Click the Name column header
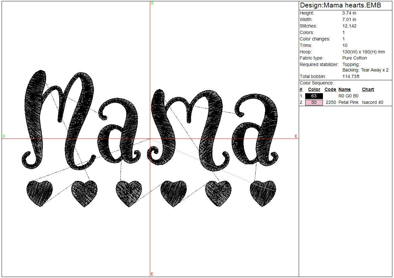Screen dimensions: 394x278 point(344,90)
